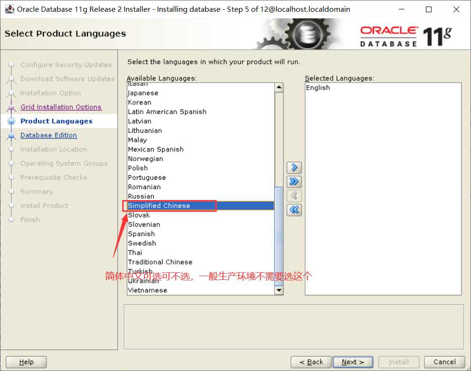Close the installer window
This screenshot has height=371, width=471.
click(456, 9)
